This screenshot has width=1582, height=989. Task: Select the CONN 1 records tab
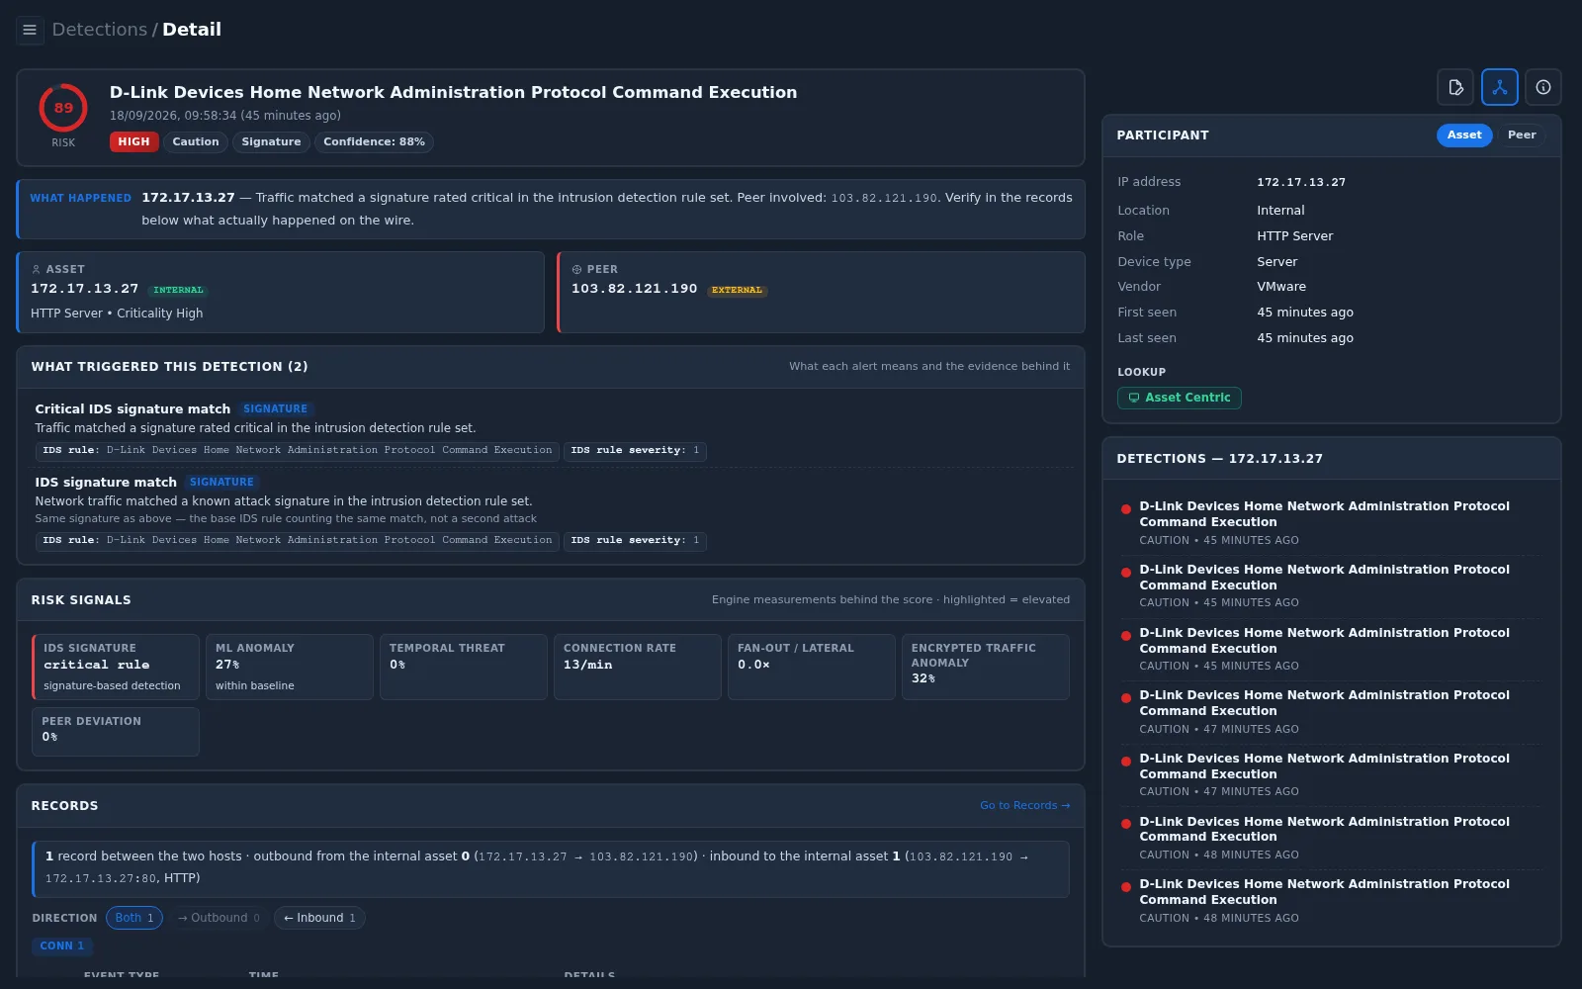[x=62, y=945]
